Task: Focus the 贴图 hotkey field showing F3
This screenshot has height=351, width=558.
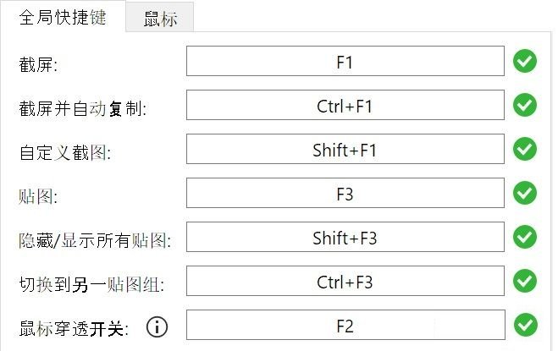Action: pyautogui.click(x=345, y=195)
